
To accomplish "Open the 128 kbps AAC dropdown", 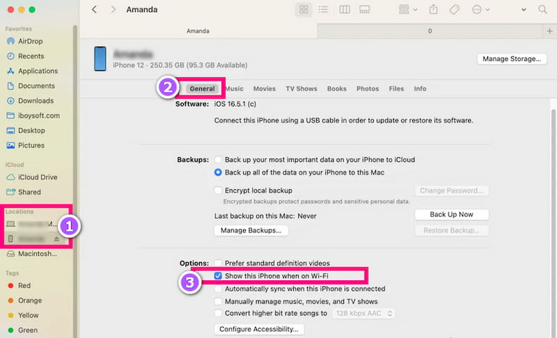I will pyautogui.click(x=363, y=314).
